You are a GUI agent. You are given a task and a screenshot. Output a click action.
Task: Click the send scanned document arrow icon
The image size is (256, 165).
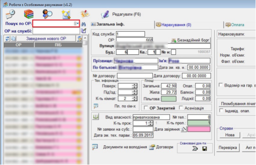pyautogui.click(x=195, y=148)
